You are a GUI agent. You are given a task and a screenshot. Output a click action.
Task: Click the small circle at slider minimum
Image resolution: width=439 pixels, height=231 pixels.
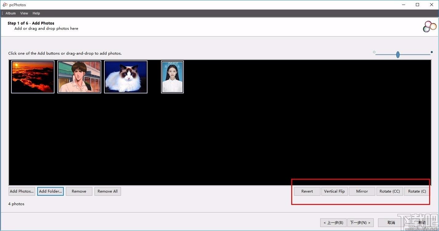click(x=374, y=52)
